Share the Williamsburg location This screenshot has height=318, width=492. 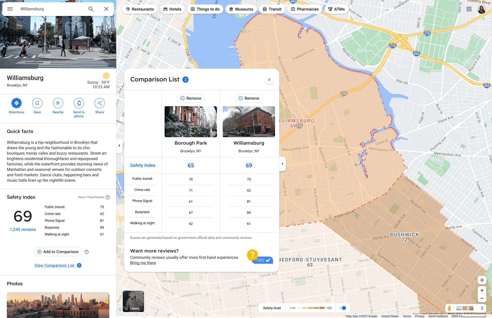click(x=100, y=106)
